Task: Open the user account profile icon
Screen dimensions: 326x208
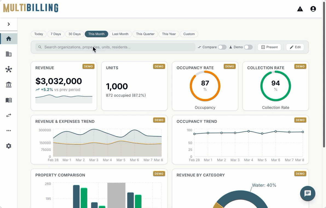Action: [x=313, y=9]
